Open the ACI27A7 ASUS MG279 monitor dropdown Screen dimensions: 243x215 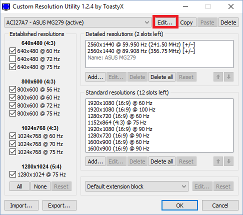(x=78, y=22)
